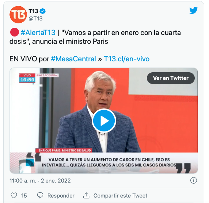Click Compartir este Tweet text
The image size is (209, 203).
[120, 196]
